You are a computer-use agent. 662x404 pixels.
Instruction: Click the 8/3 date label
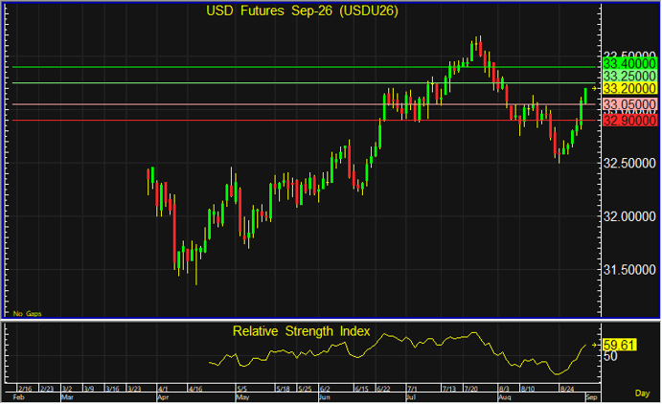504,389
